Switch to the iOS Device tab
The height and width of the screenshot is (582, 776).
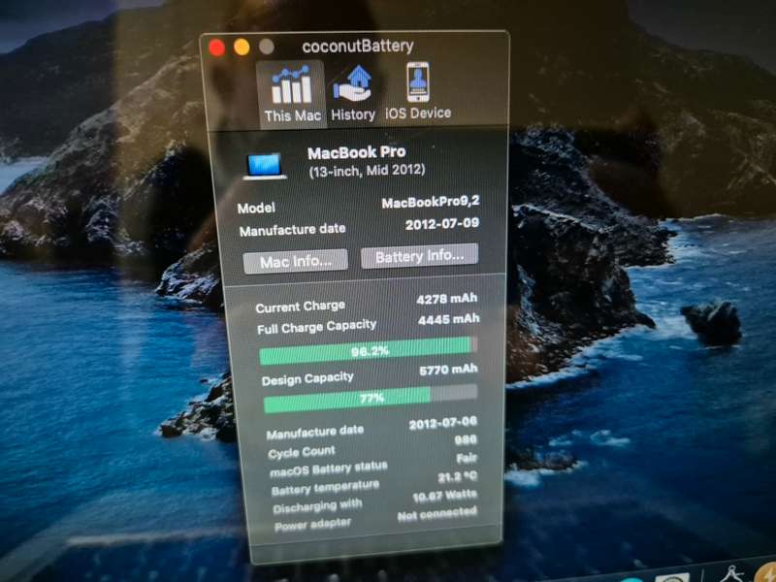point(418,91)
